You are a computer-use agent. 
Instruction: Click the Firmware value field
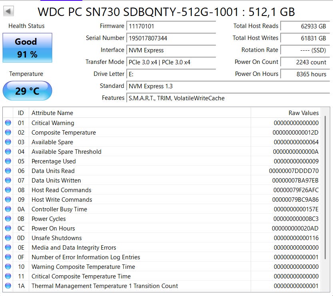click(x=171, y=26)
